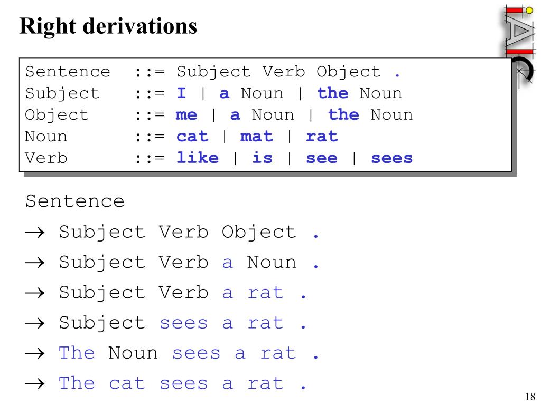
Task: Click the "is" terminal in the Verb rule
Action: click(262, 158)
